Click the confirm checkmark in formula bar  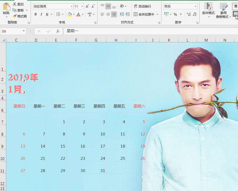pos(49,31)
